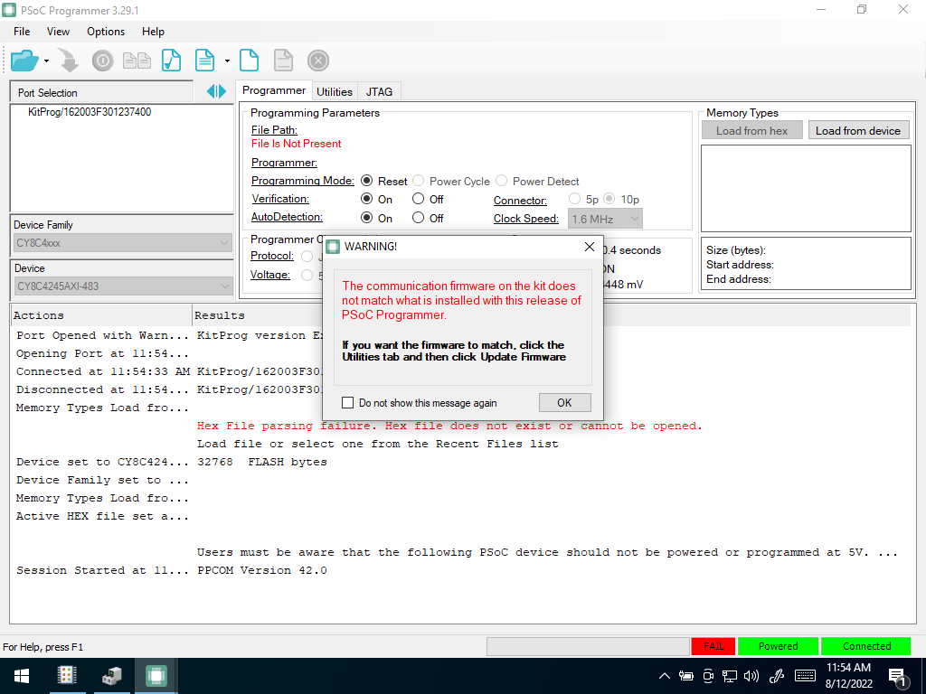This screenshot has width=926, height=694.
Task: Set AutoDetection to Off
Action: coord(418,218)
